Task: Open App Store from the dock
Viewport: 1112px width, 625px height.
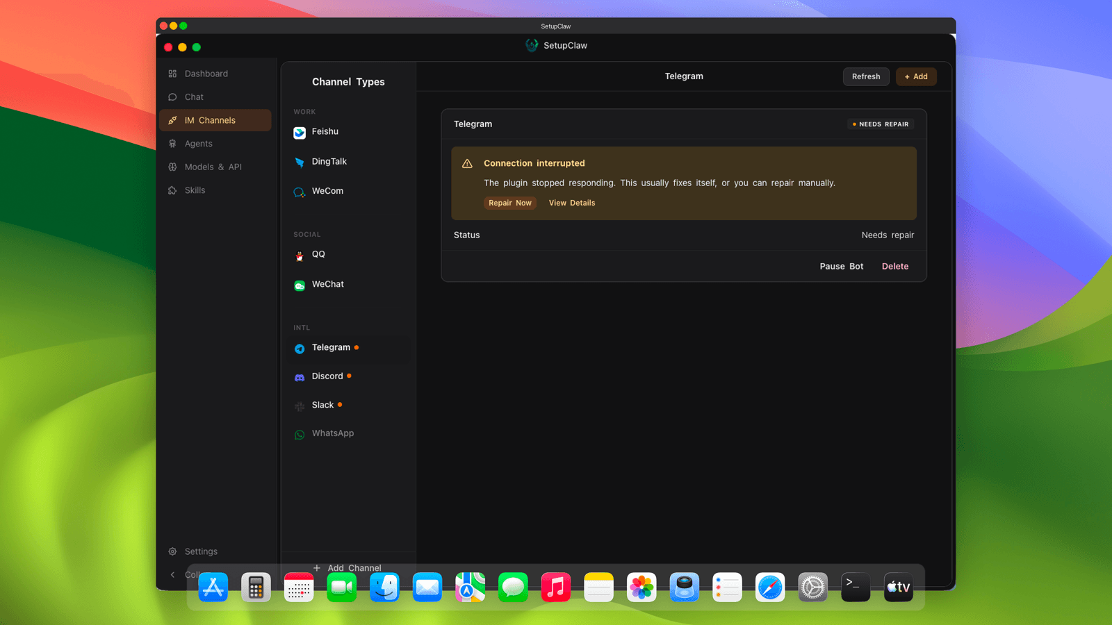Action: [x=213, y=587]
